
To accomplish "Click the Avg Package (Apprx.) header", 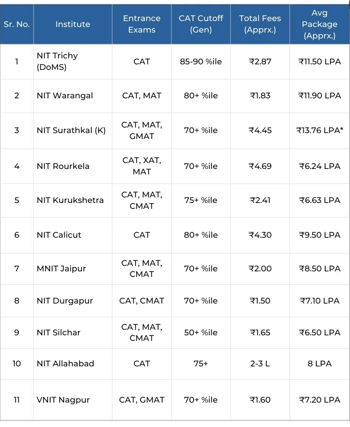I will pos(319,24).
